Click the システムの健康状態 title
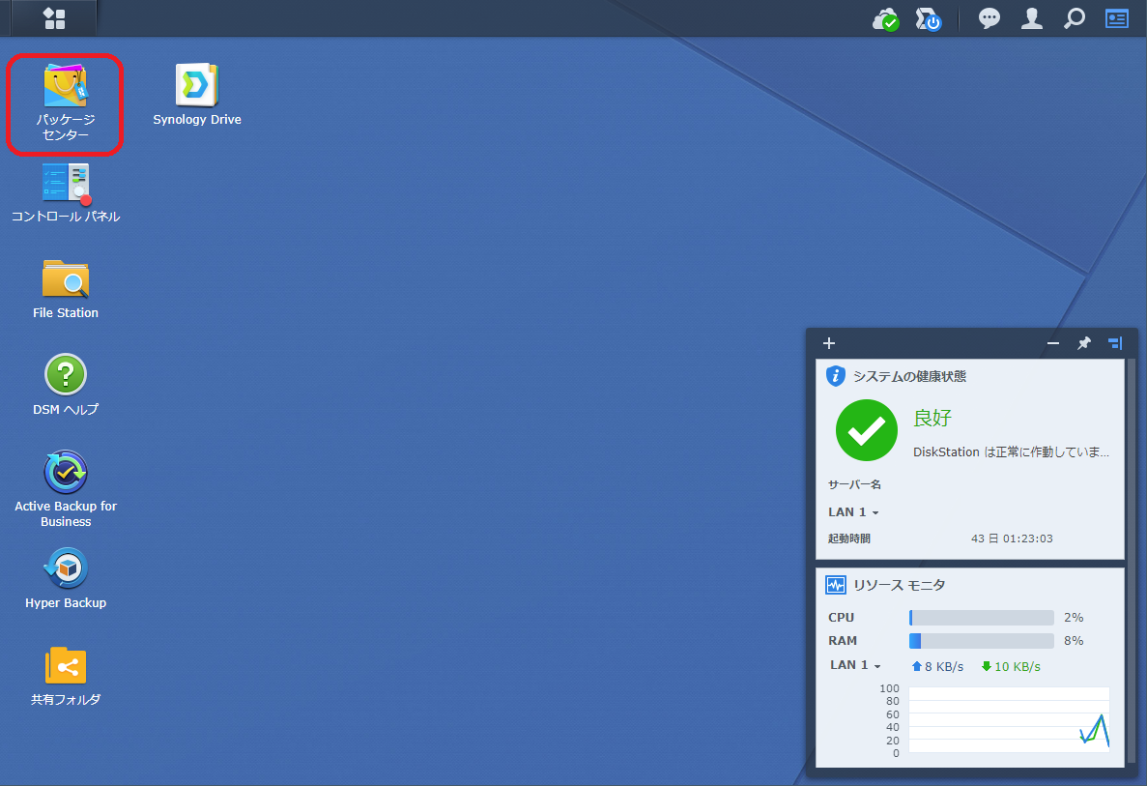This screenshot has width=1147, height=786. [909, 376]
